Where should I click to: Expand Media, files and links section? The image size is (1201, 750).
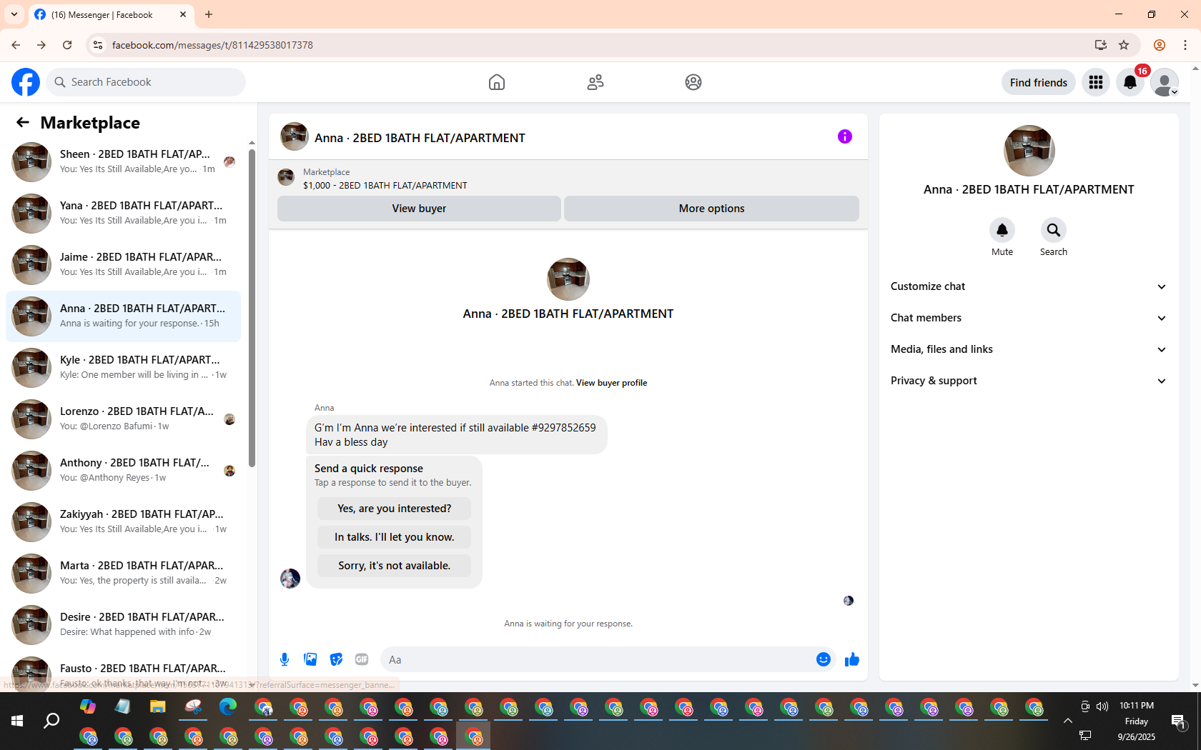point(1029,349)
